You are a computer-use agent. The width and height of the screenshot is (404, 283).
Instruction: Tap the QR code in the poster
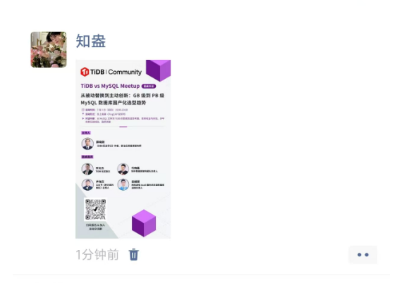95,209
